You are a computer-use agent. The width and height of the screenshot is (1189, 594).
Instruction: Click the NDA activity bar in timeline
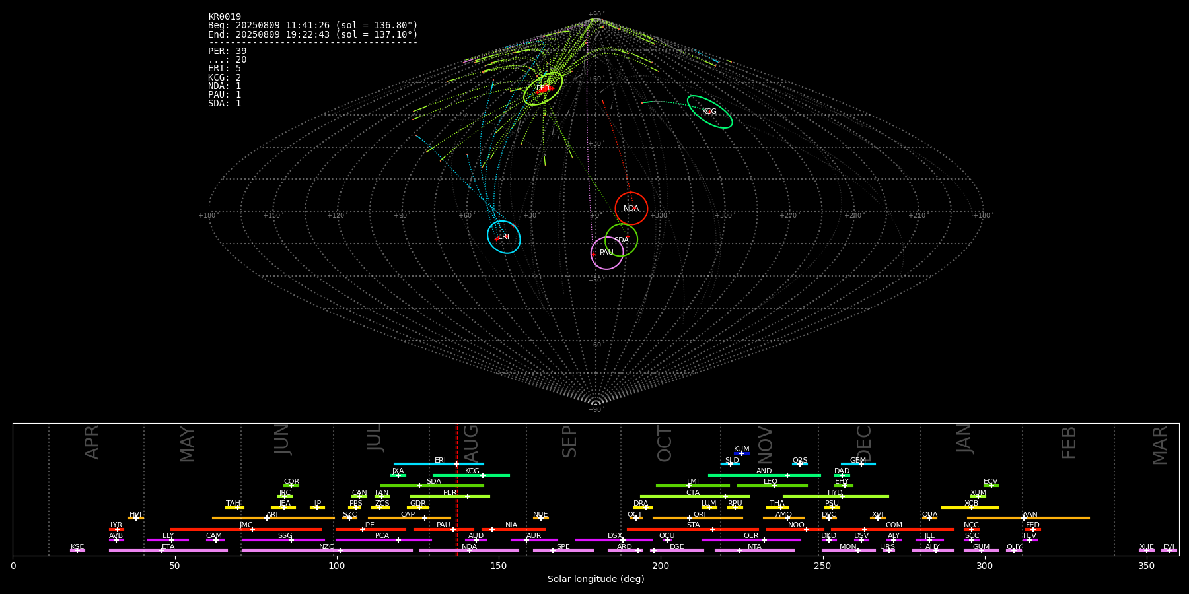[x=469, y=550]
